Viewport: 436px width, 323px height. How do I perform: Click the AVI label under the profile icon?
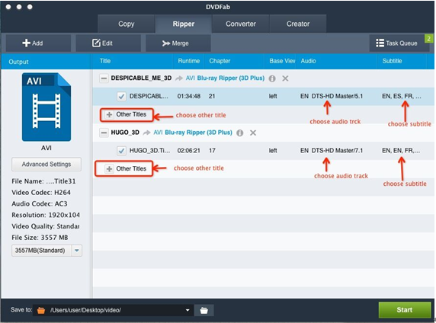46,148
